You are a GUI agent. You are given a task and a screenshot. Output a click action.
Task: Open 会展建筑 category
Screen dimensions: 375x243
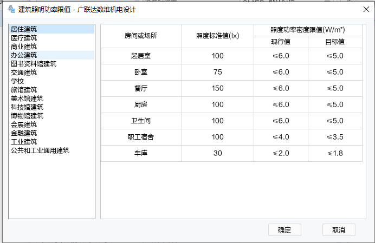click(51, 124)
